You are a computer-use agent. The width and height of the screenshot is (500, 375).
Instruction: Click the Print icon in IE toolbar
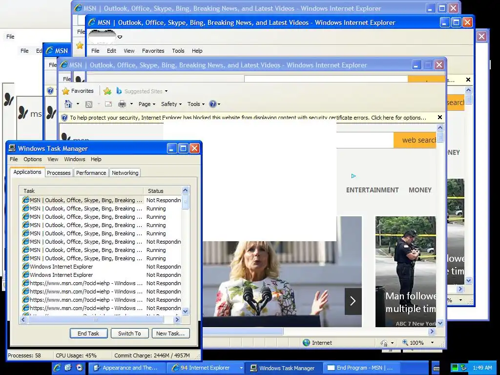pos(122,104)
